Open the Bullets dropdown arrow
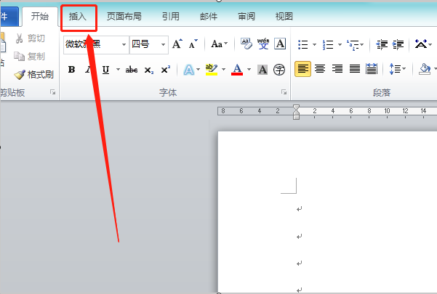Screen dimensions: 437x294 (x=314, y=44)
